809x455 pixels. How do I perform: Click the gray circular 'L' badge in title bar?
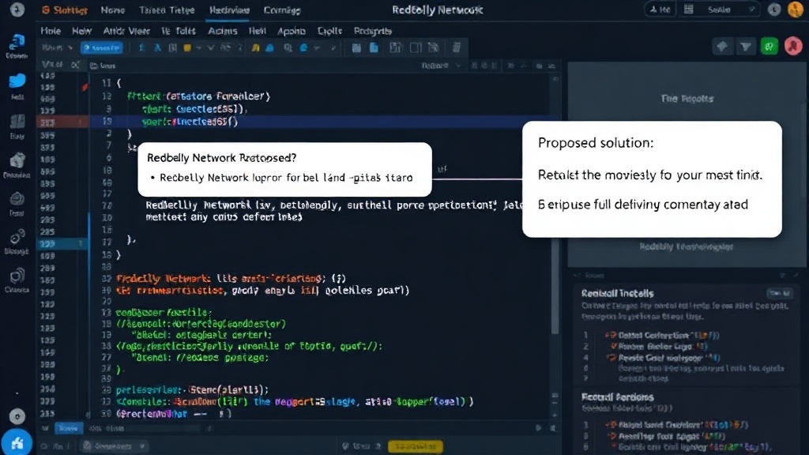click(x=774, y=9)
